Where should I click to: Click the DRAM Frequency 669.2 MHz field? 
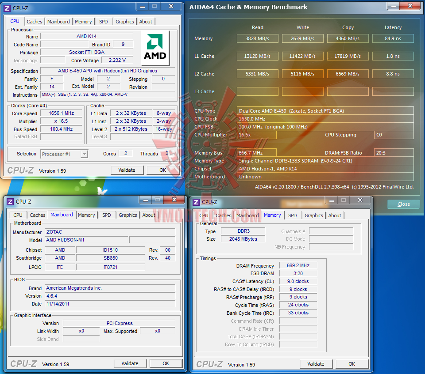coord(298,266)
